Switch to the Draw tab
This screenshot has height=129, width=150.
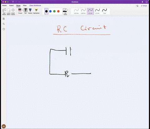click(18, 6)
